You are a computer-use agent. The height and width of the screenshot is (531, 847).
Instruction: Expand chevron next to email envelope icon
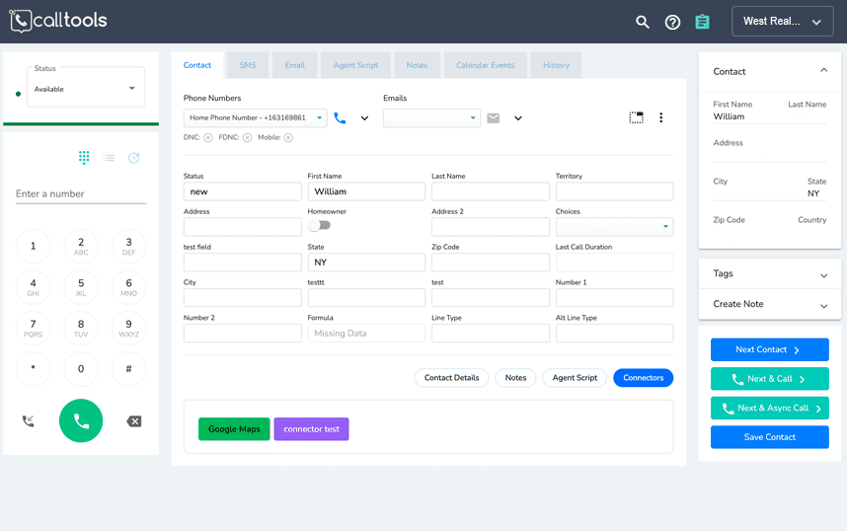[518, 118]
